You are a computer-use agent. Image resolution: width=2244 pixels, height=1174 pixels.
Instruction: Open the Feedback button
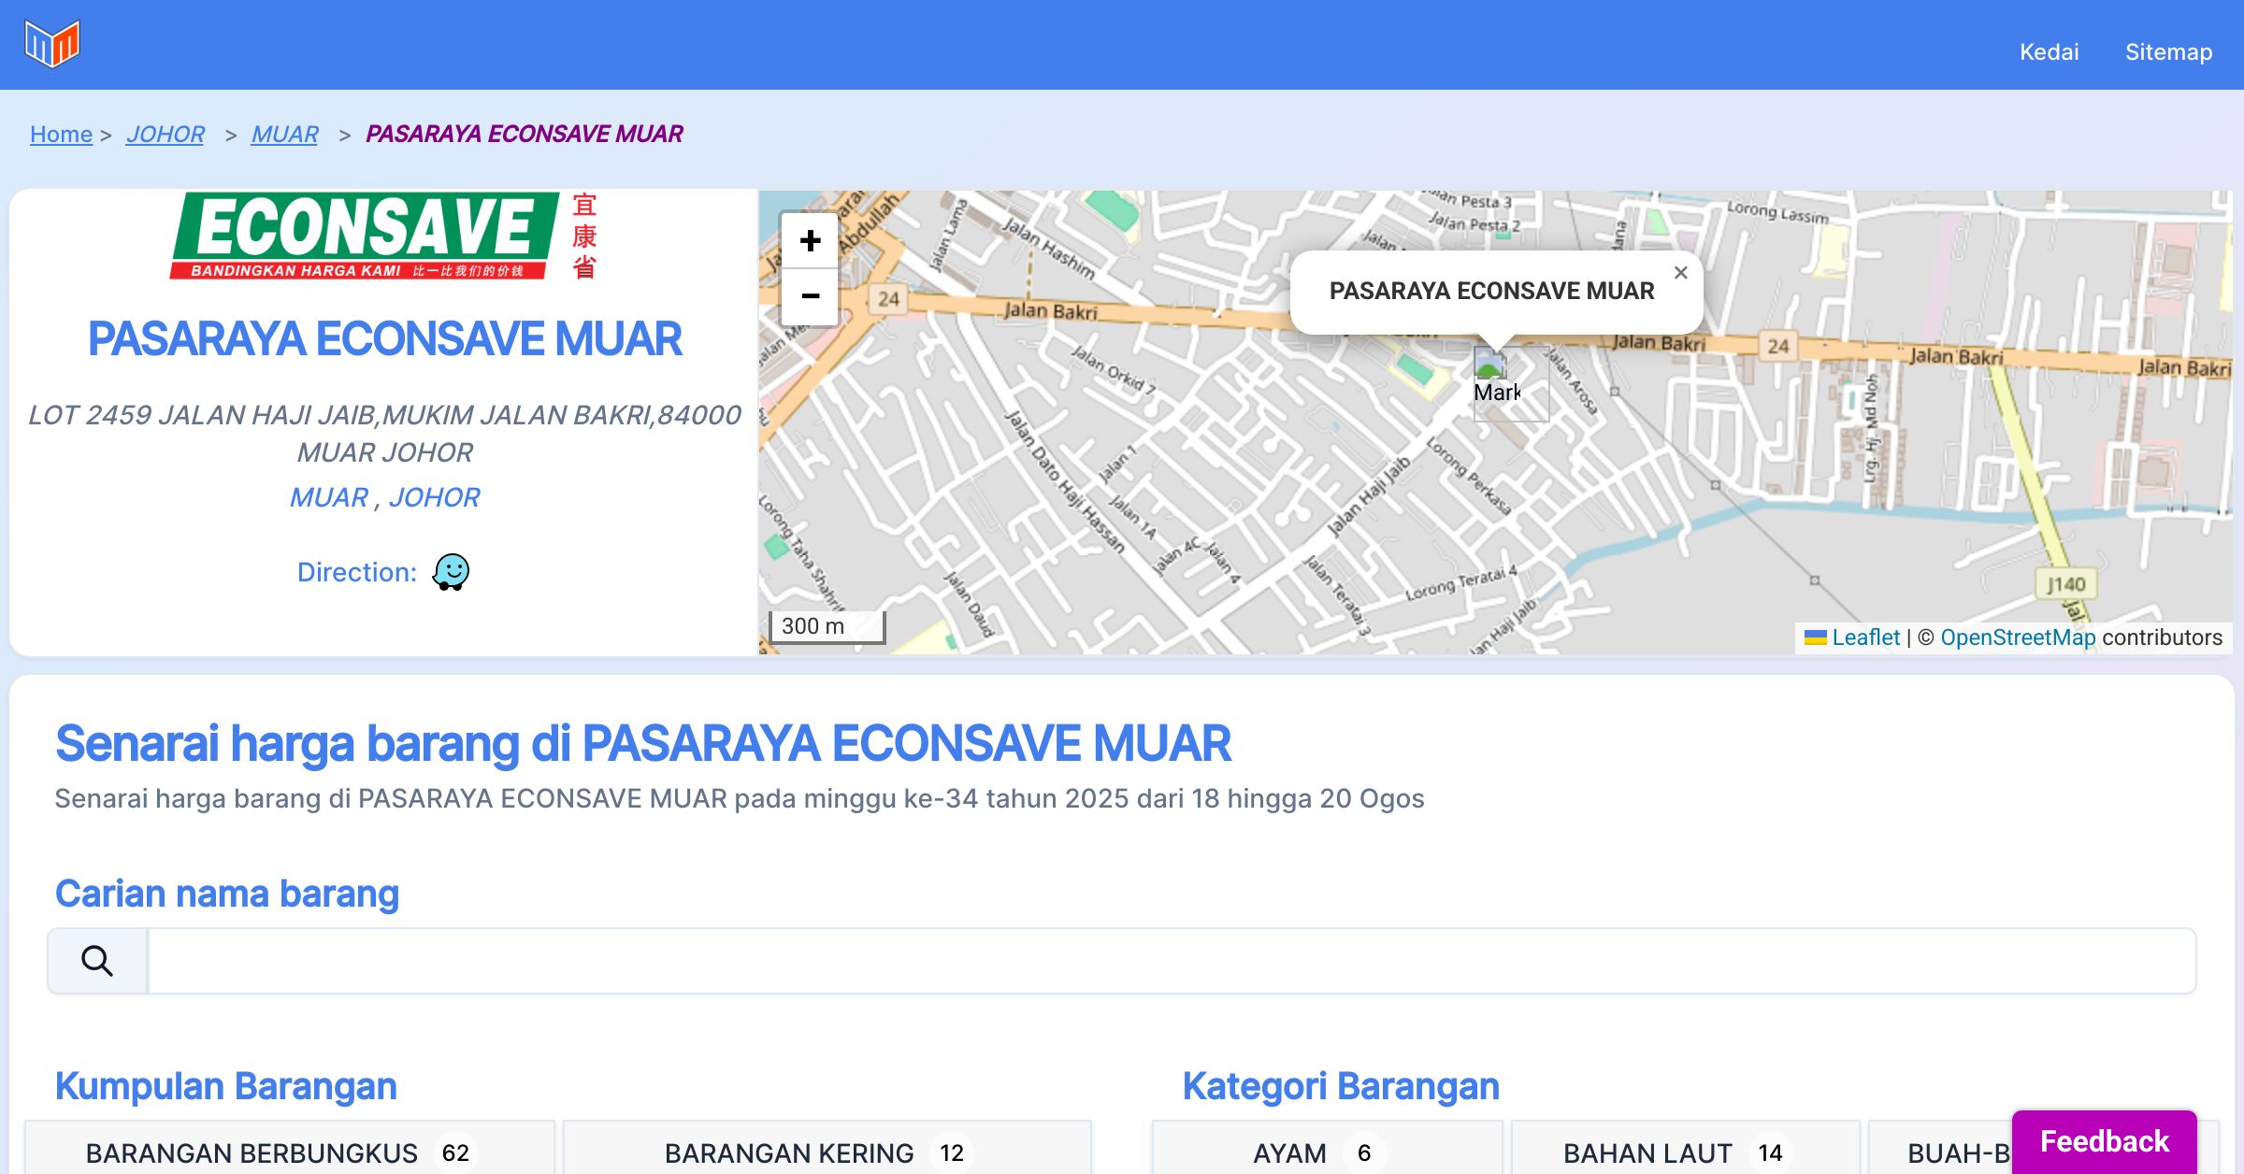click(2104, 1141)
